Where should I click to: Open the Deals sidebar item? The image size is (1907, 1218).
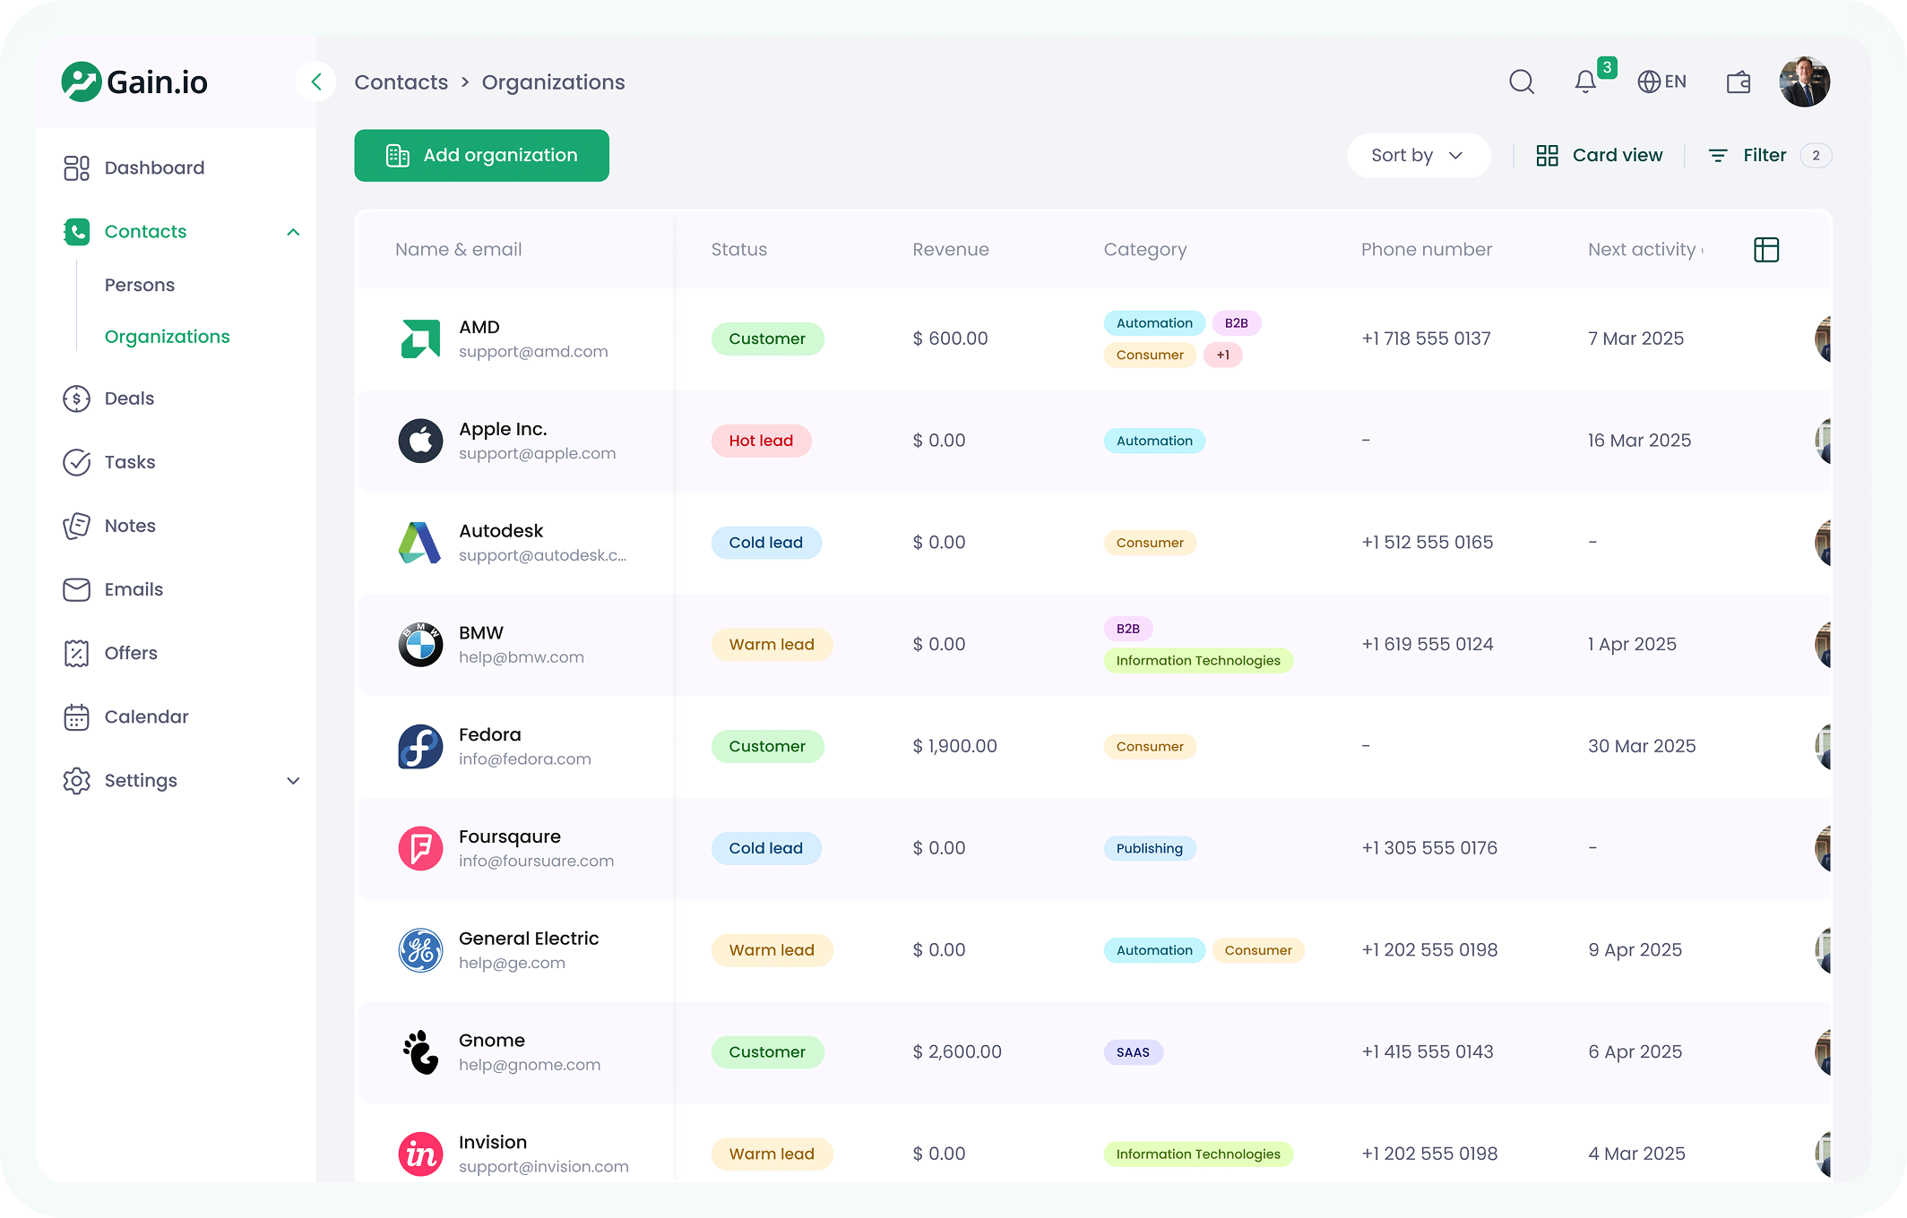tap(129, 399)
